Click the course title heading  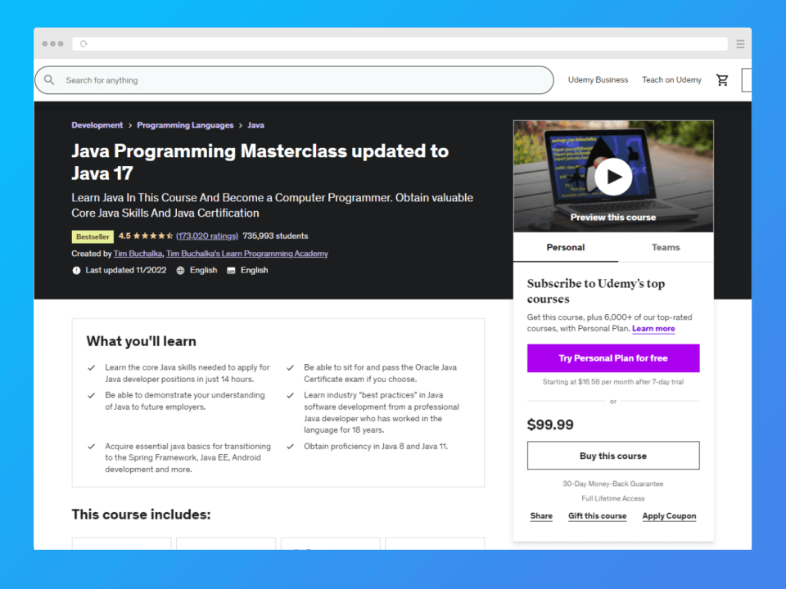[x=260, y=162]
